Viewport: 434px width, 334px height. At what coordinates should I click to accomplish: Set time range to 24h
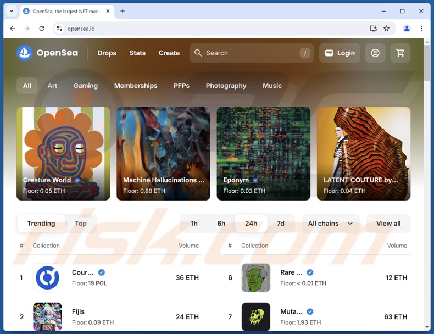[x=251, y=224]
